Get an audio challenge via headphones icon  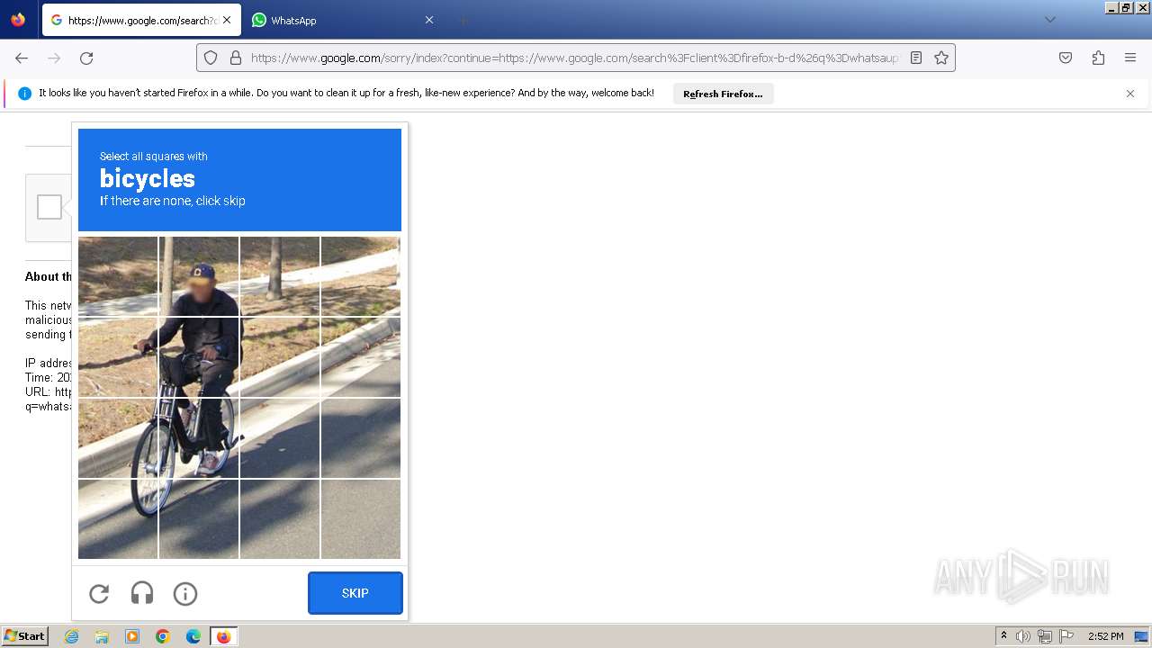(x=142, y=593)
